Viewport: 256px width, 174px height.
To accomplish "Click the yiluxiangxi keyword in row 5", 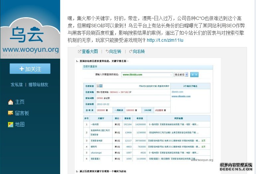I will point(96,153).
